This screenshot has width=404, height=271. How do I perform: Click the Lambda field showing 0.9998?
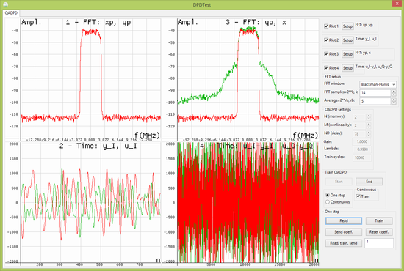361,149
